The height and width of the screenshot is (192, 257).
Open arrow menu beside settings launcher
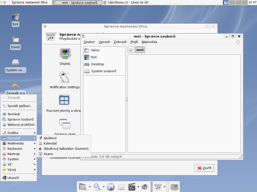pos(164,186)
